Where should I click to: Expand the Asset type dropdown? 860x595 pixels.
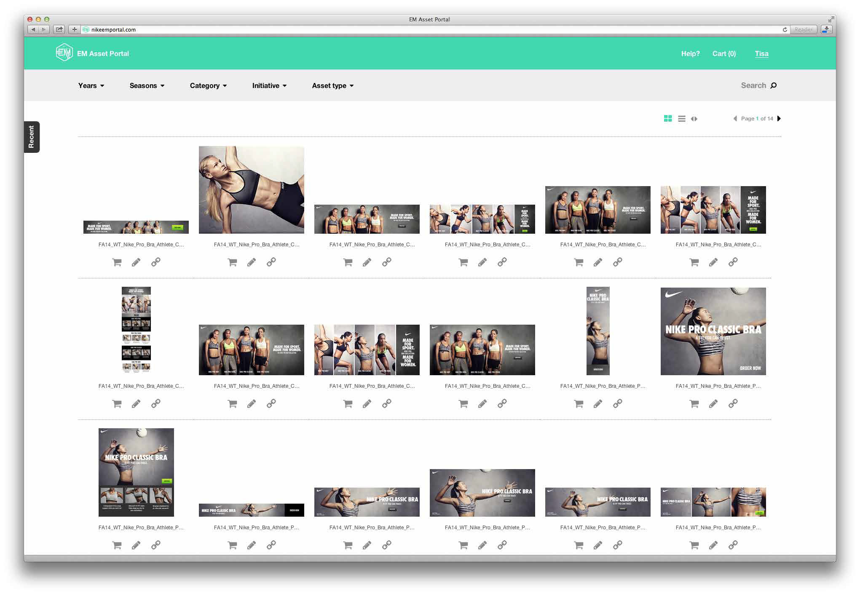pyautogui.click(x=332, y=85)
